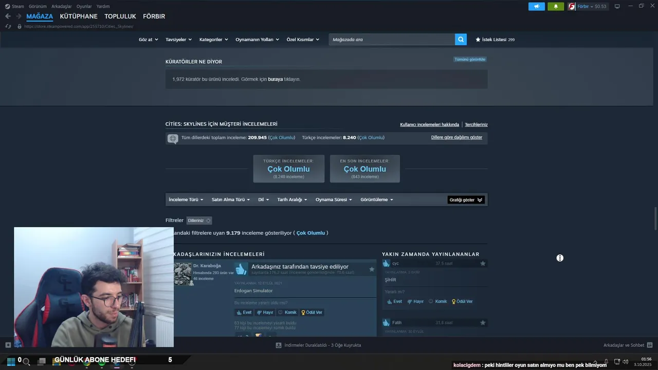The height and width of the screenshot is (370, 658).
Task: Expand Grafiği göster chart
Action: (466, 200)
